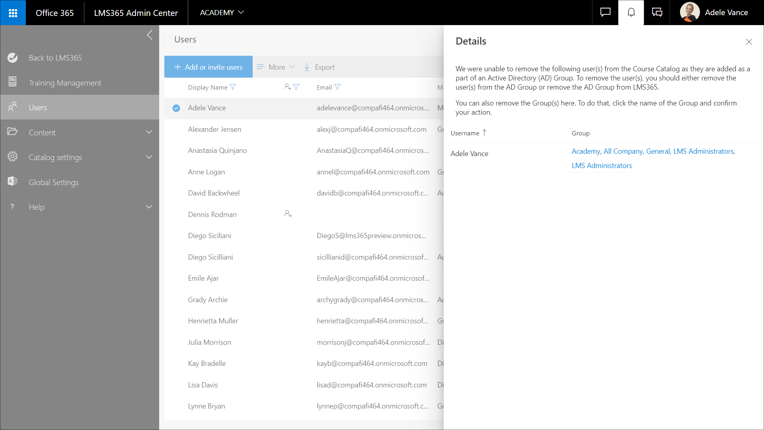This screenshot has width=764, height=430.
Task: Click the external user icon for Dennis Rodman
Action: click(288, 214)
